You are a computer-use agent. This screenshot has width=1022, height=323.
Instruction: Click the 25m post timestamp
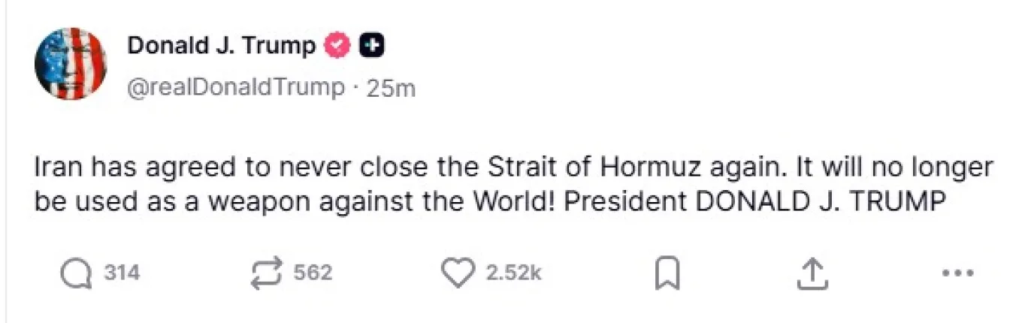click(x=390, y=88)
